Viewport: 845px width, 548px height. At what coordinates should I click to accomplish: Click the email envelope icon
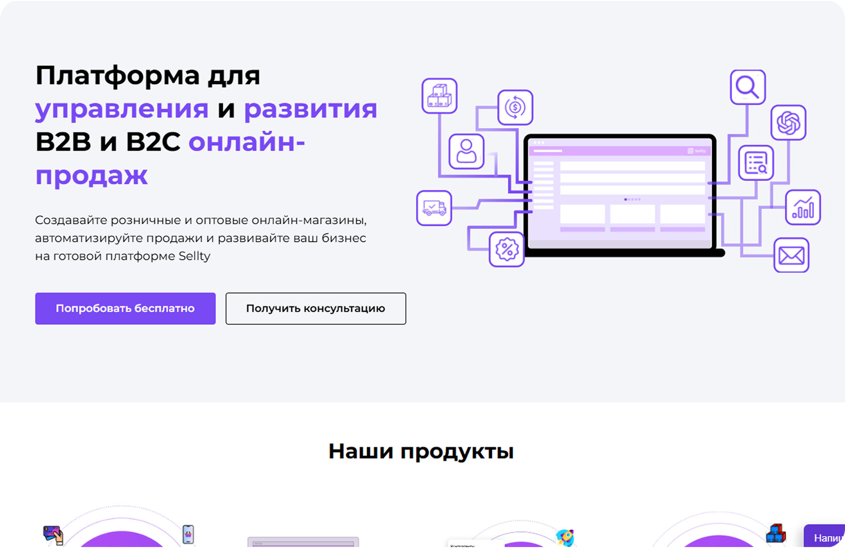coord(791,255)
